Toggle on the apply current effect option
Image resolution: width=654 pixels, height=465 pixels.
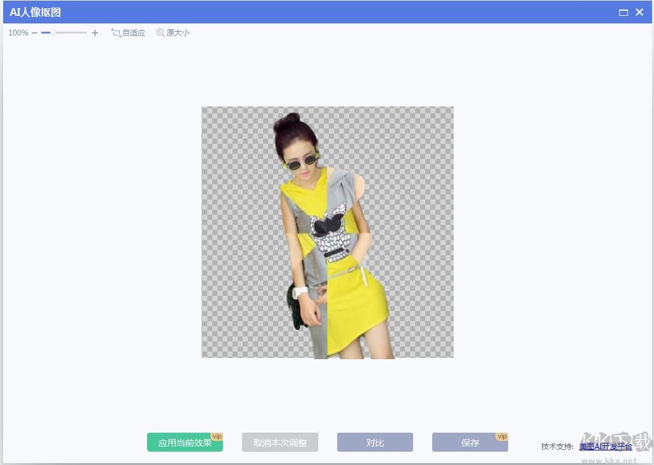click(x=184, y=442)
